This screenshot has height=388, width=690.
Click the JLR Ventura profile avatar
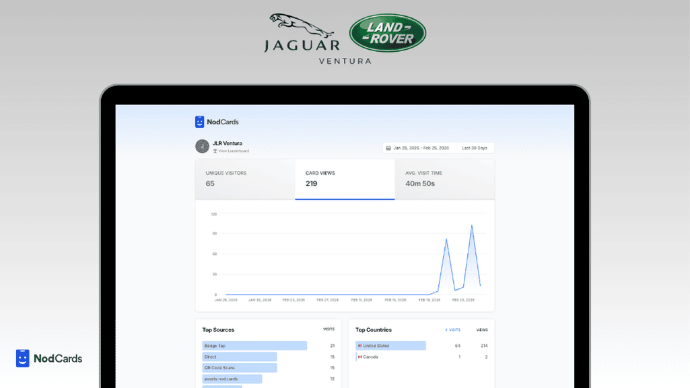pyautogui.click(x=201, y=146)
